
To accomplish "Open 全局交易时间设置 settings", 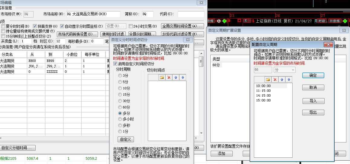I will pyautogui.click(x=183, y=26).
